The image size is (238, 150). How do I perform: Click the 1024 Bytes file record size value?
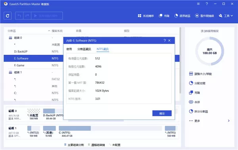(x=102, y=90)
